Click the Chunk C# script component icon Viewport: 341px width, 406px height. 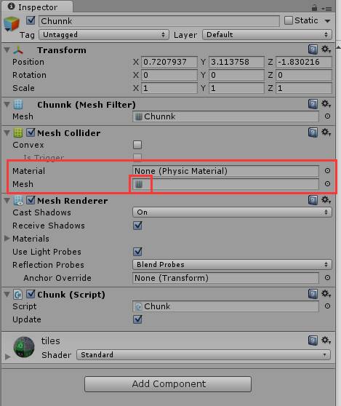pos(18,295)
